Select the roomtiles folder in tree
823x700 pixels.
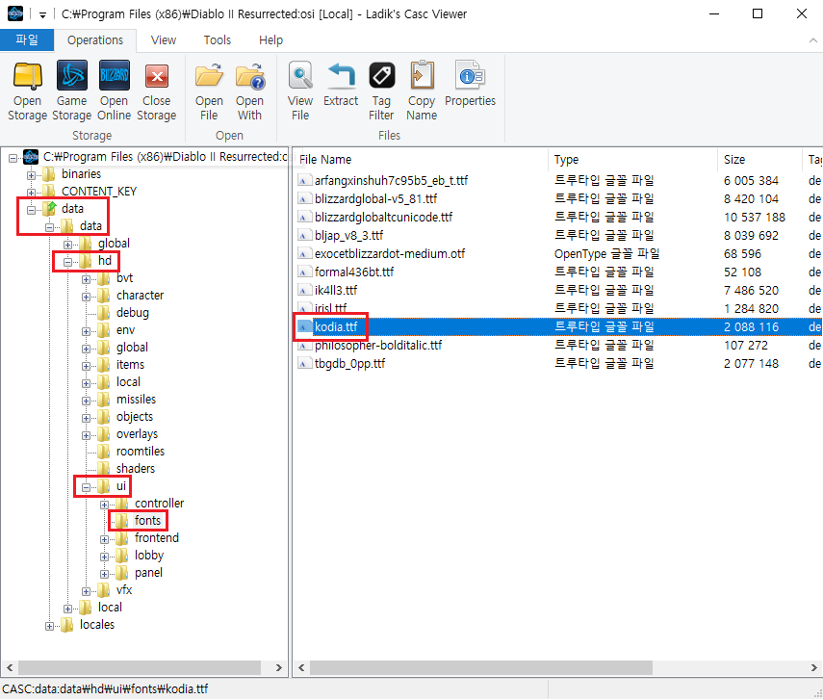pyautogui.click(x=141, y=451)
